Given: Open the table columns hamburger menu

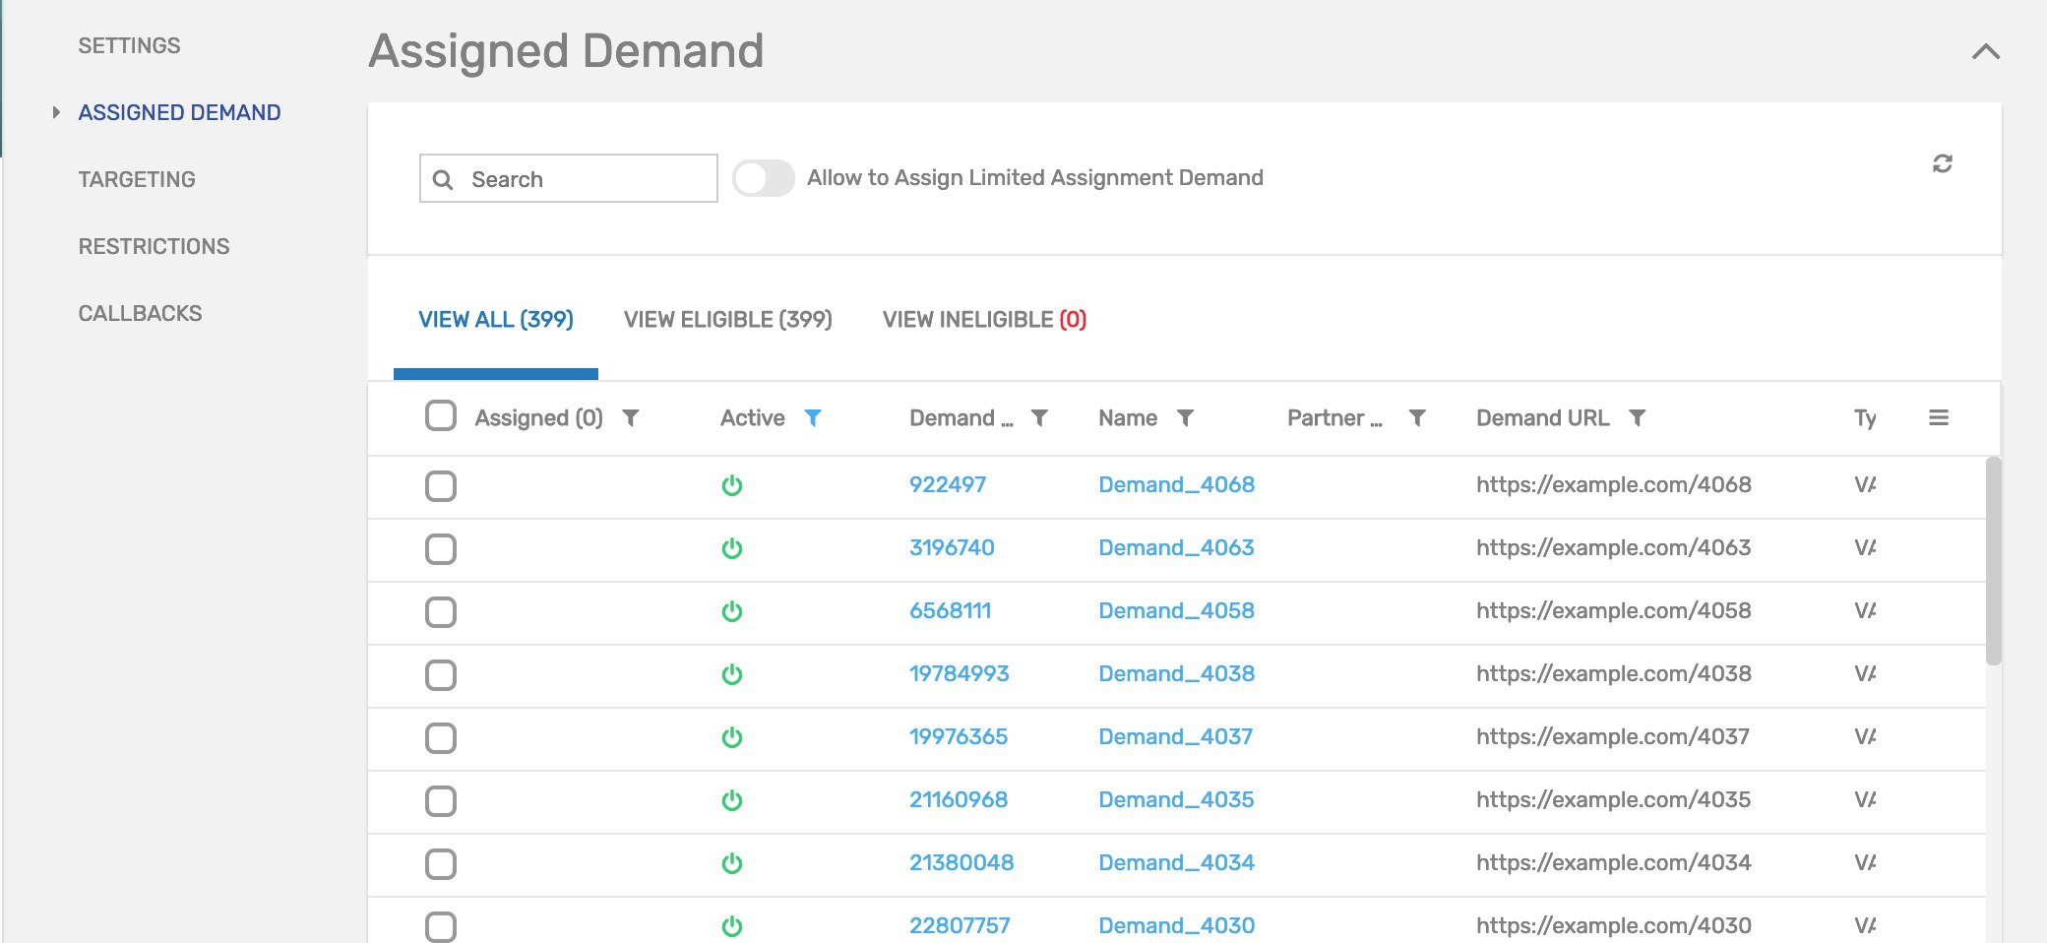Looking at the screenshot, I should (x=1939, y=417).
